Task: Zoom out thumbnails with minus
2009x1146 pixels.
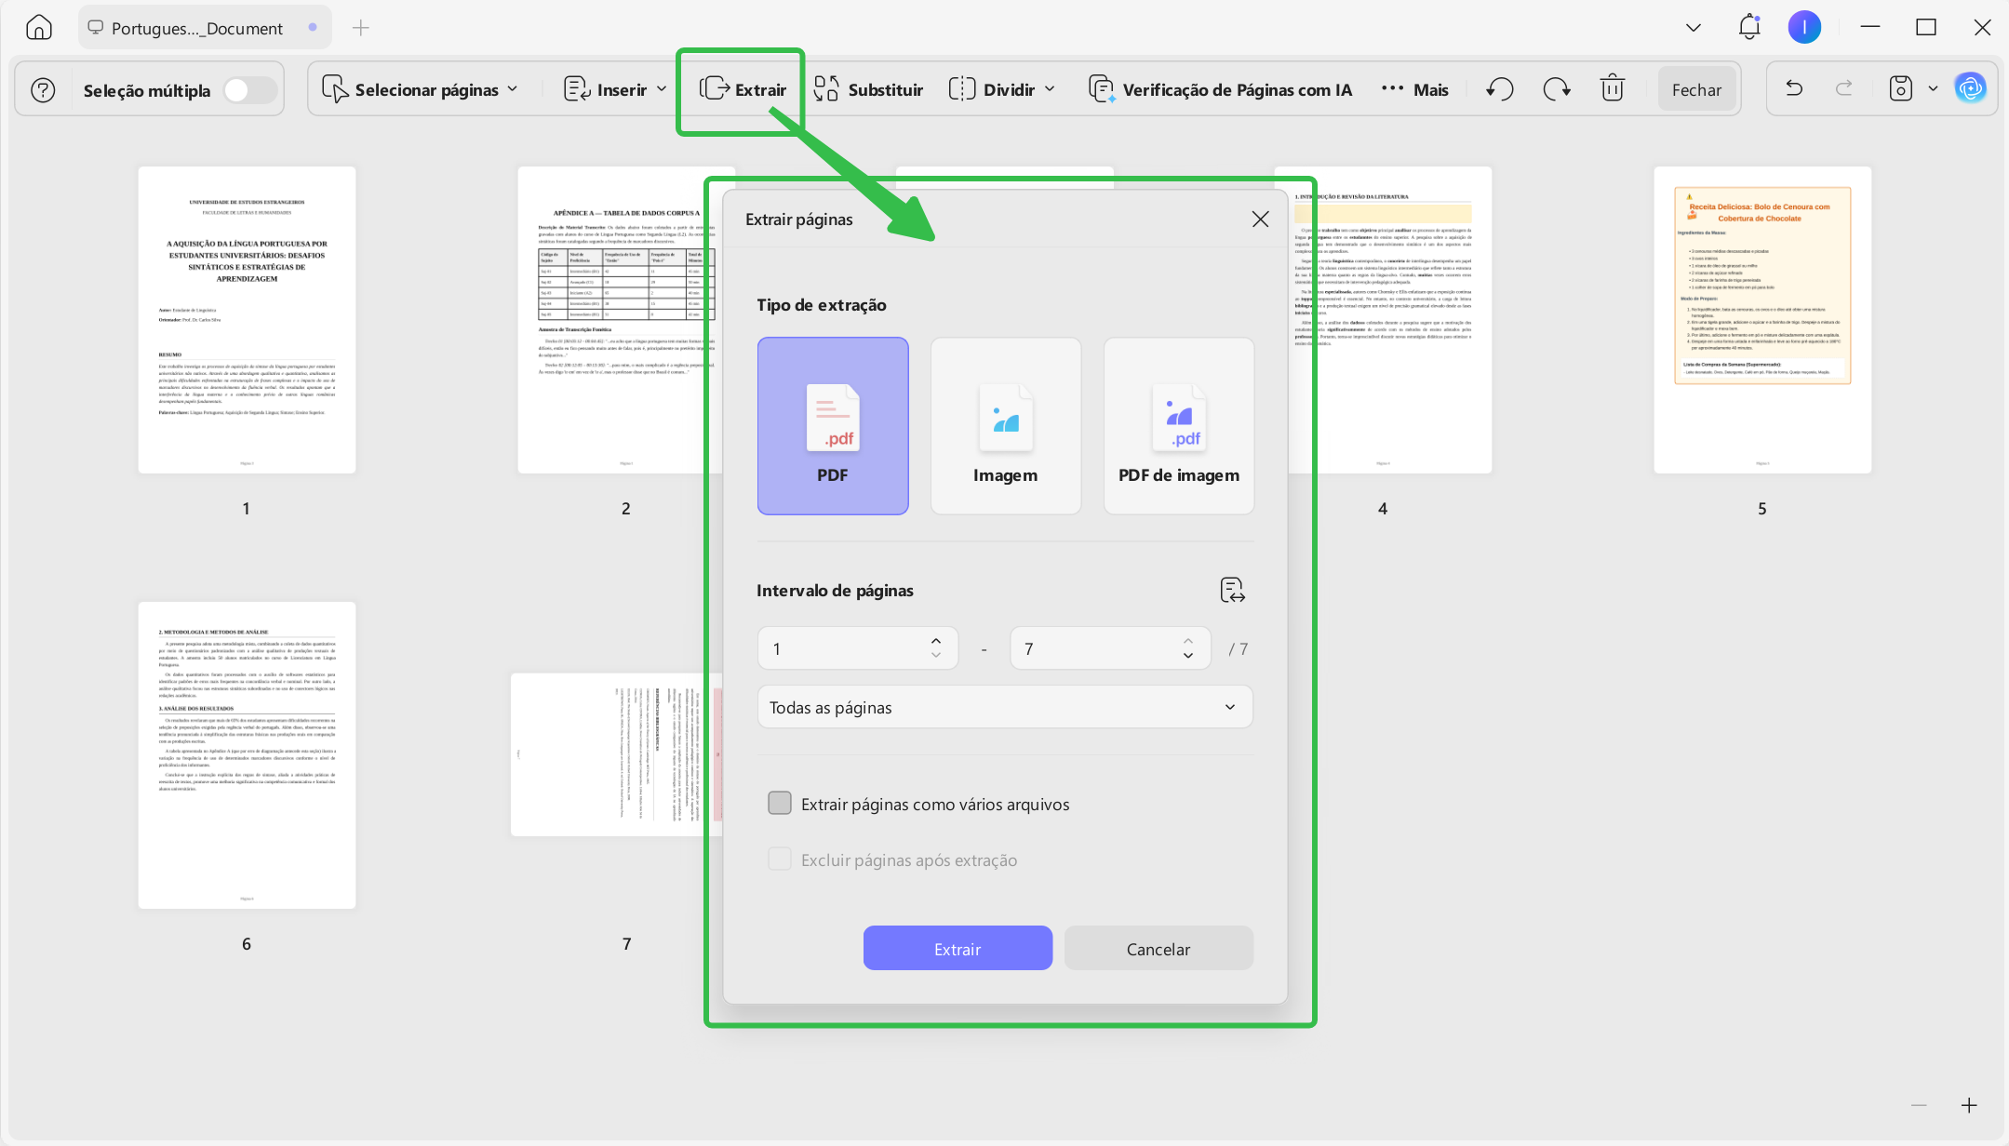Action: [1919, 1105]
